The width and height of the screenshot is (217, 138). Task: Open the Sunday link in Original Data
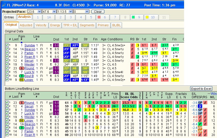tap(30, 45)
